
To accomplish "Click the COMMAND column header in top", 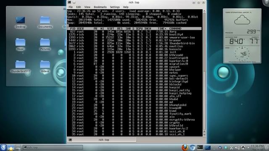I will (x=175, y=29).
